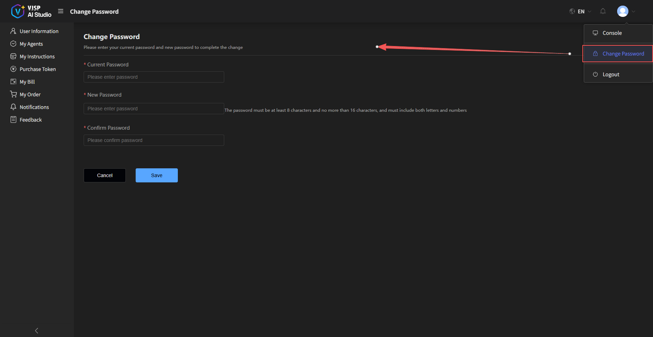This screenshot has height=337, width=653.
Task: Click the My Order shopping cart icon
Action: coord(13,94)
